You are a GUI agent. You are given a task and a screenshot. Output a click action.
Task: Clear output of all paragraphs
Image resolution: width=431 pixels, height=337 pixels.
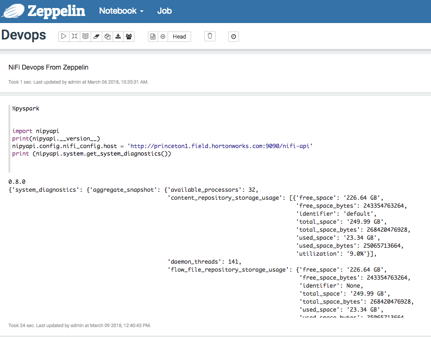[96, 36]
